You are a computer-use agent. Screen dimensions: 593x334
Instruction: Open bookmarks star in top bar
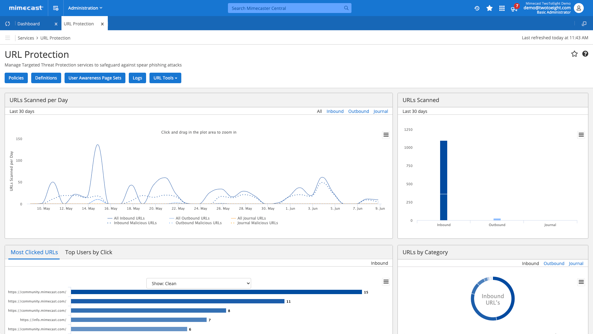pos(490,8)
